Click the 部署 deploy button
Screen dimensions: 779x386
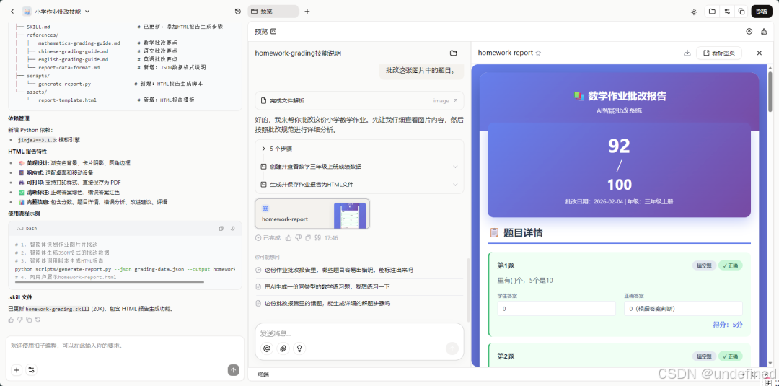pos(762,12)
